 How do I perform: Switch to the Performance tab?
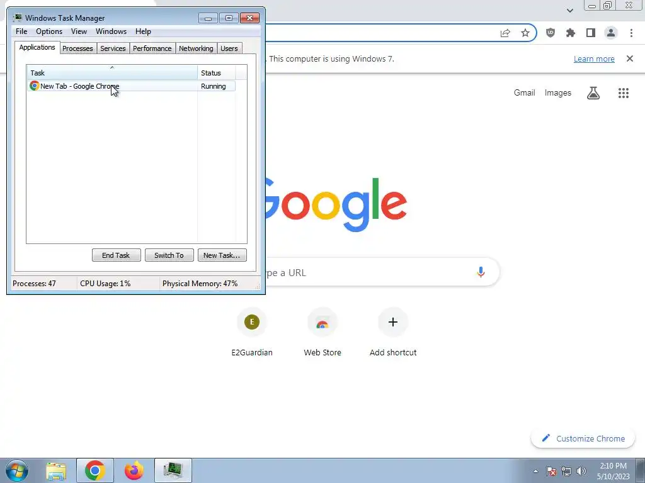coord(152,48)
